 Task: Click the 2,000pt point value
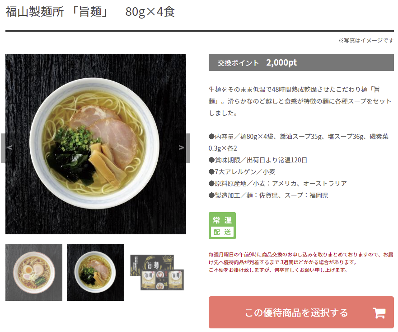click(x=281, y=62)
